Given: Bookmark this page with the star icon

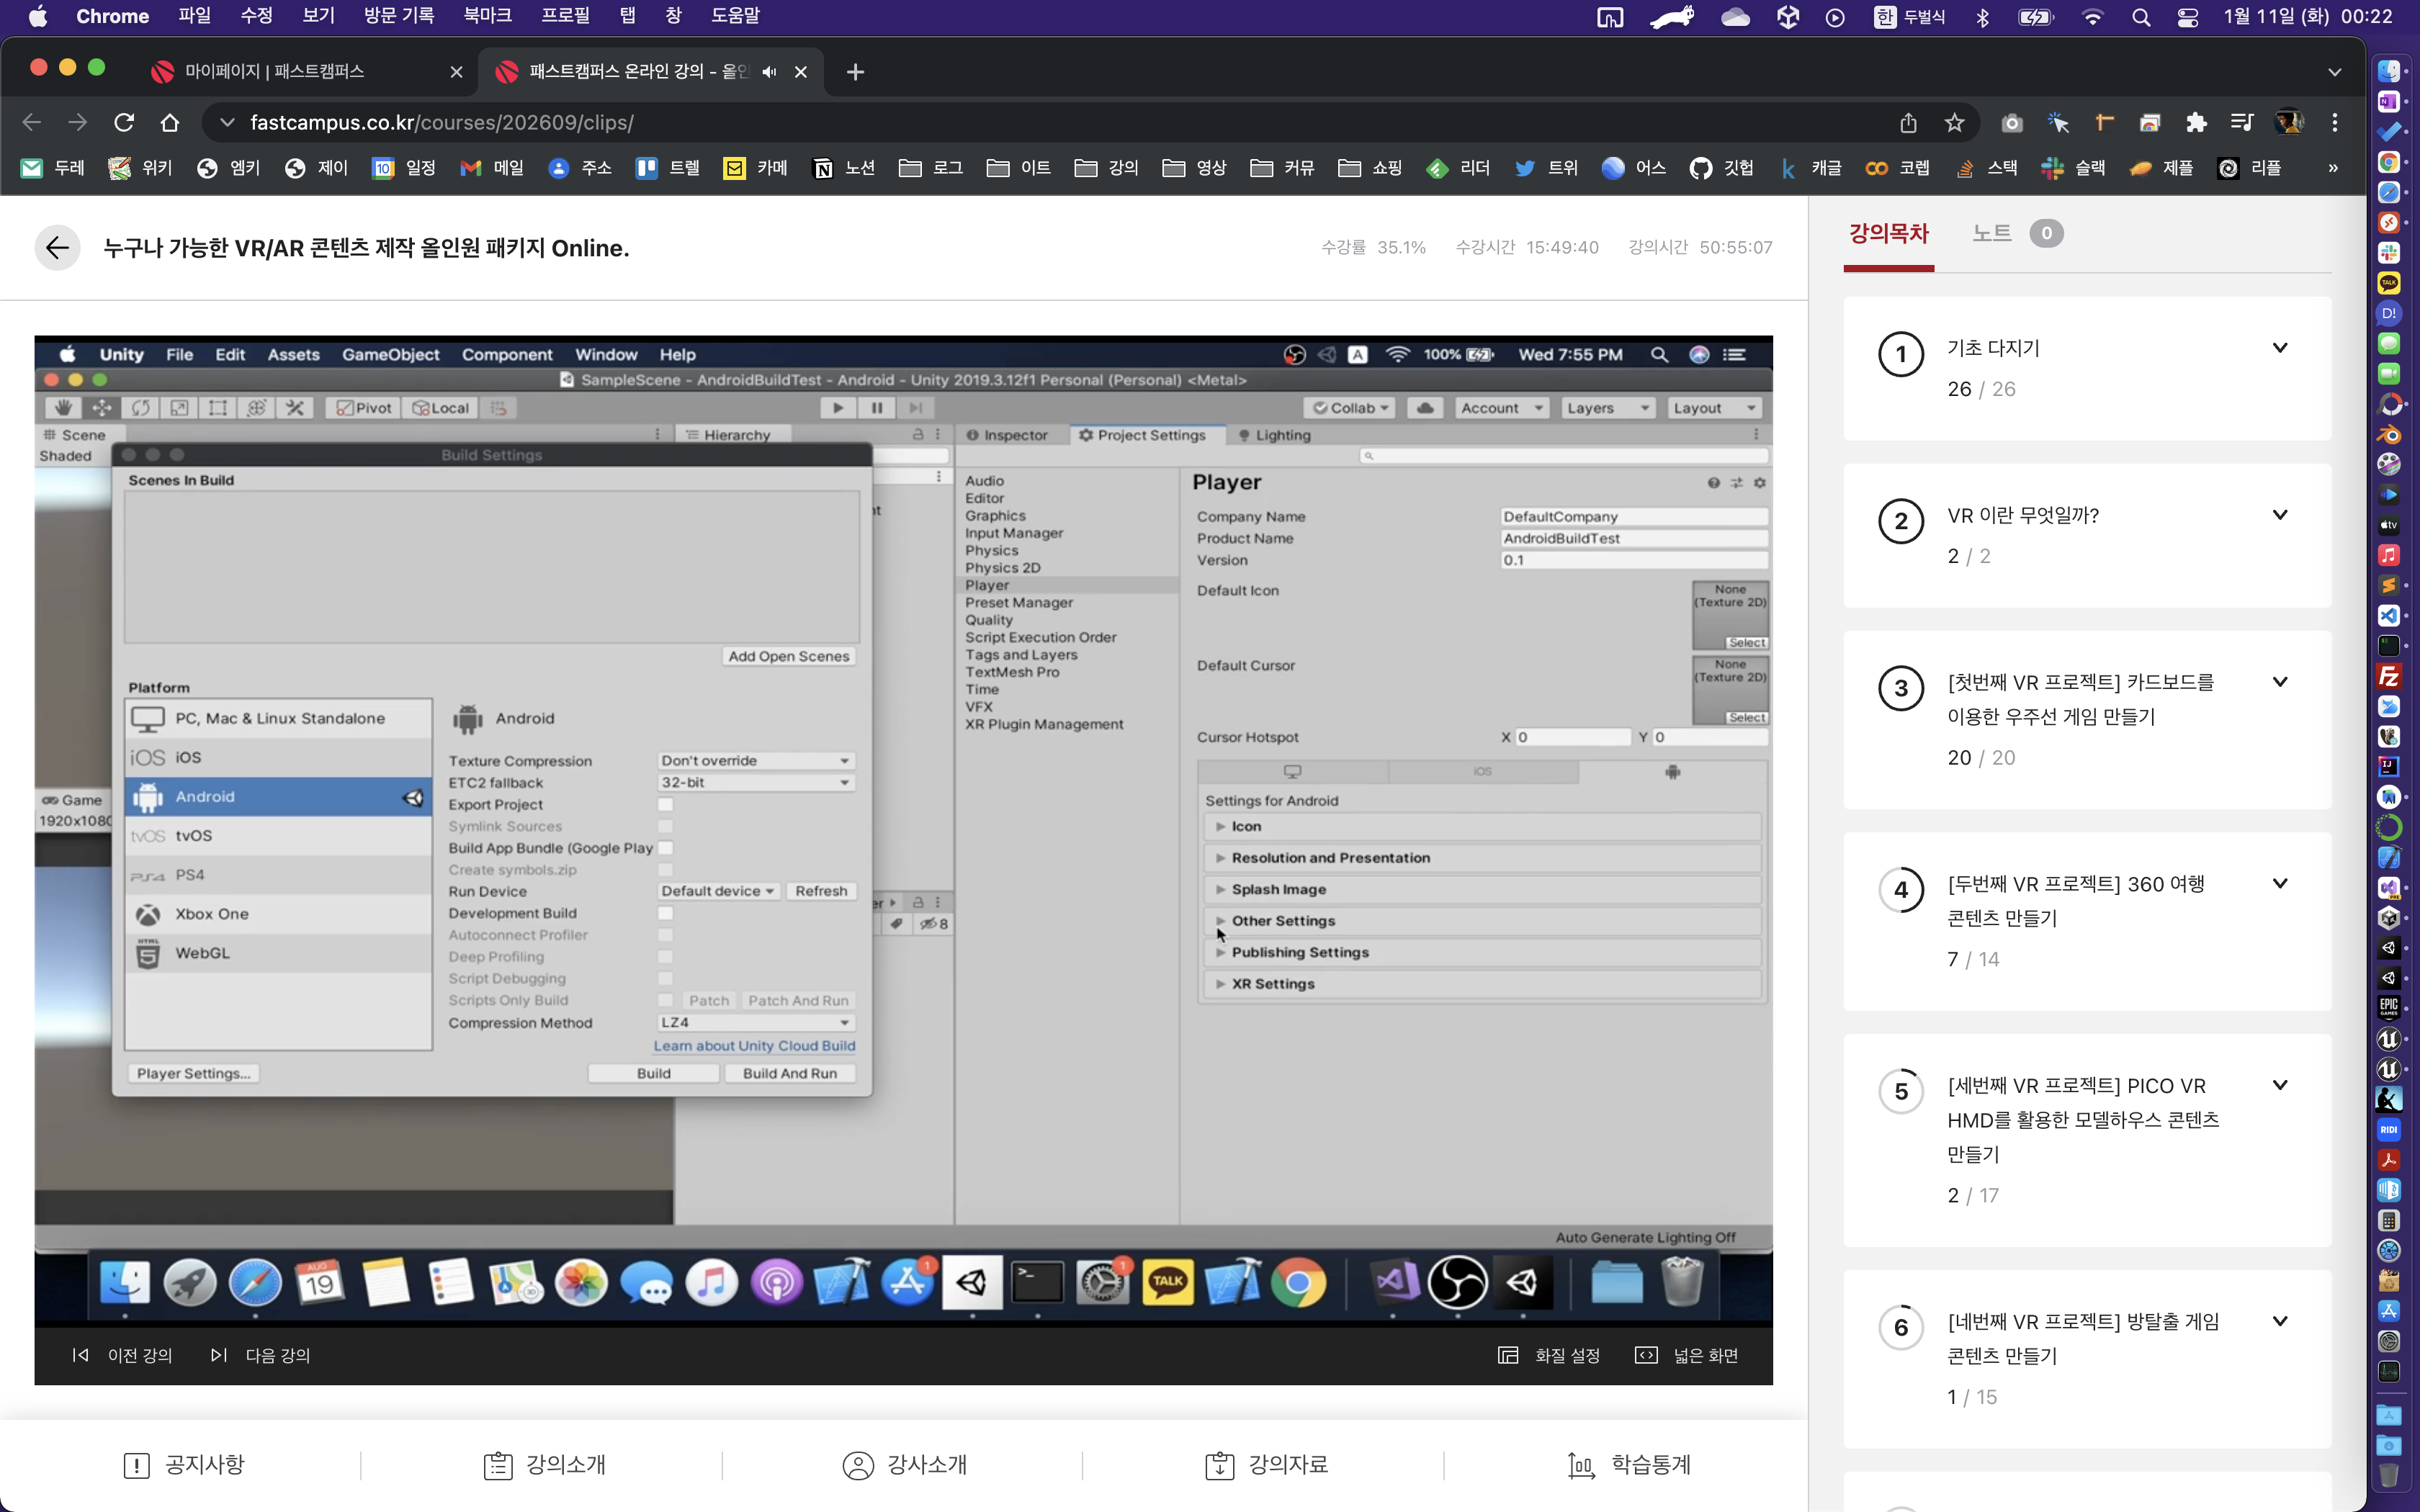Looking at the screenshot, I should point(1954,122).
